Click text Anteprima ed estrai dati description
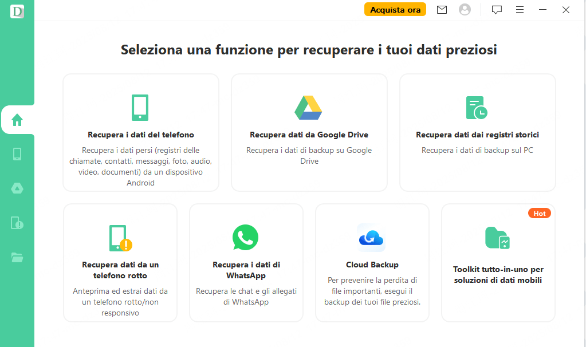 [120, 302]
